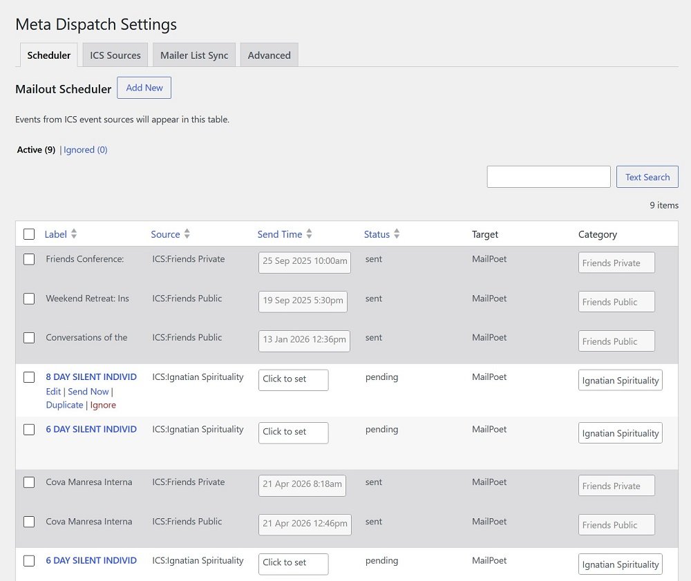Check the Weekend Retreat row checkbox

[x=29, y=298]
